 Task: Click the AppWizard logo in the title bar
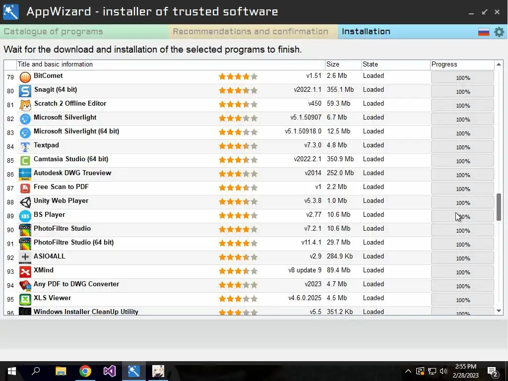pos(11,12)
